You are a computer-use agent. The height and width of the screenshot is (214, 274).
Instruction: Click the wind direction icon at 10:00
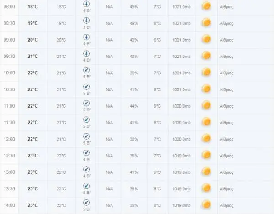[x=86, y=70]
